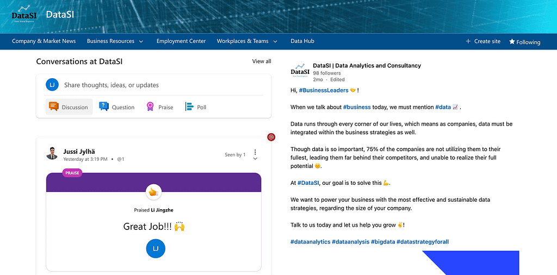The width and height of the screenshot is (557, 275).
Task: Click the @1 mention count
Action: click(121, 159)
